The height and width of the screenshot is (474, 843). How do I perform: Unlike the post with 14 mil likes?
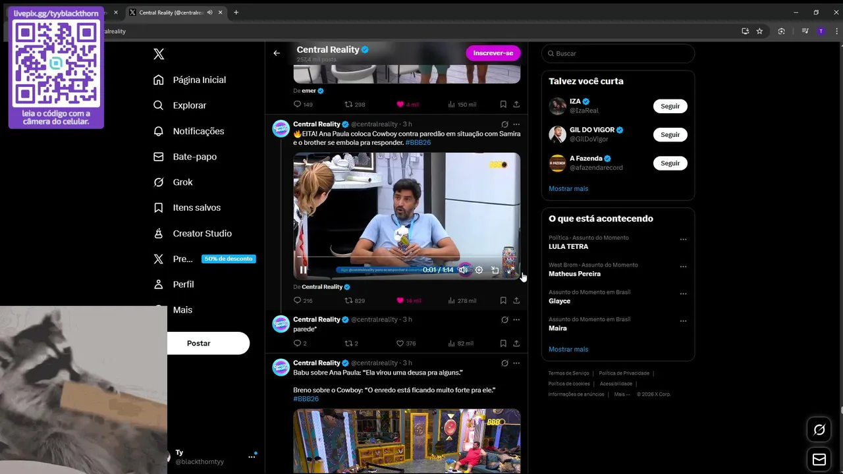[x=408, y=300]
